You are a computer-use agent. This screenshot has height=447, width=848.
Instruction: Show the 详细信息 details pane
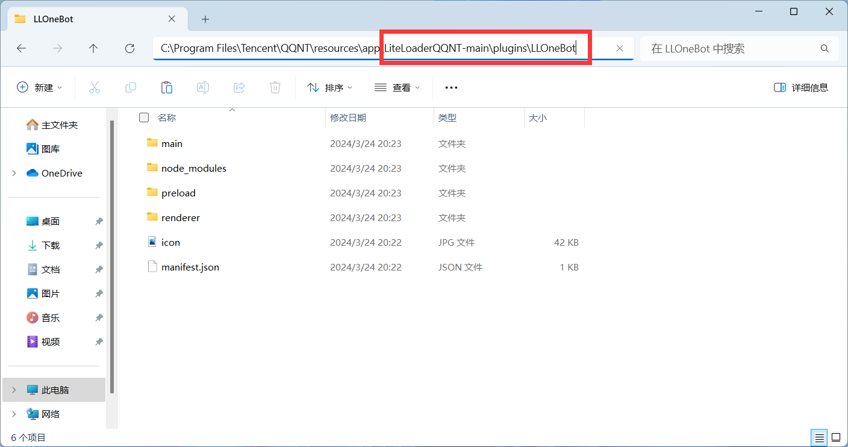(x=801, y=87)
